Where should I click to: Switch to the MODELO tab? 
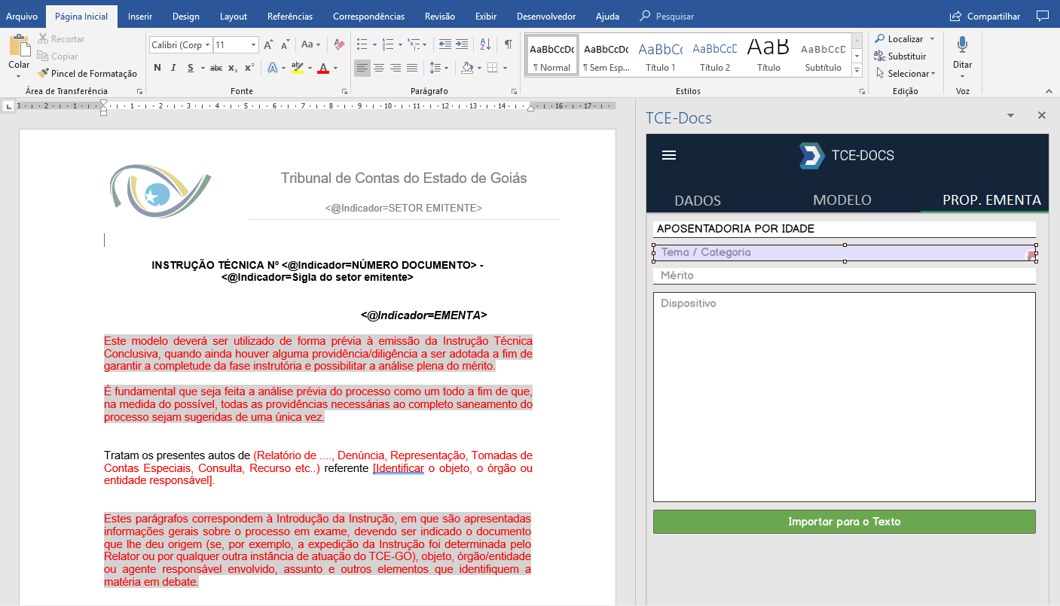(842, 200)
